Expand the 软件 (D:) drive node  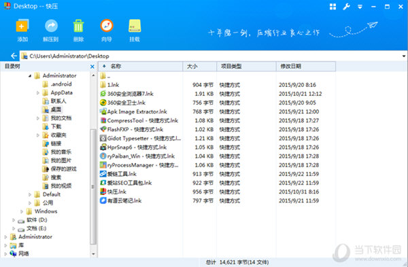(x=14, y=220)
